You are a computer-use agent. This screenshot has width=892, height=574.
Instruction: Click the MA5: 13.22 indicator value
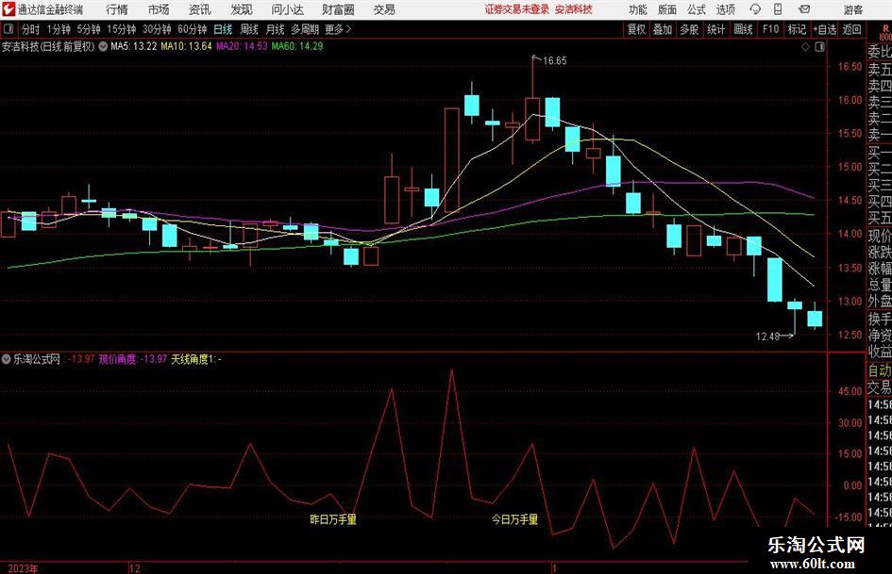point(134,46)
